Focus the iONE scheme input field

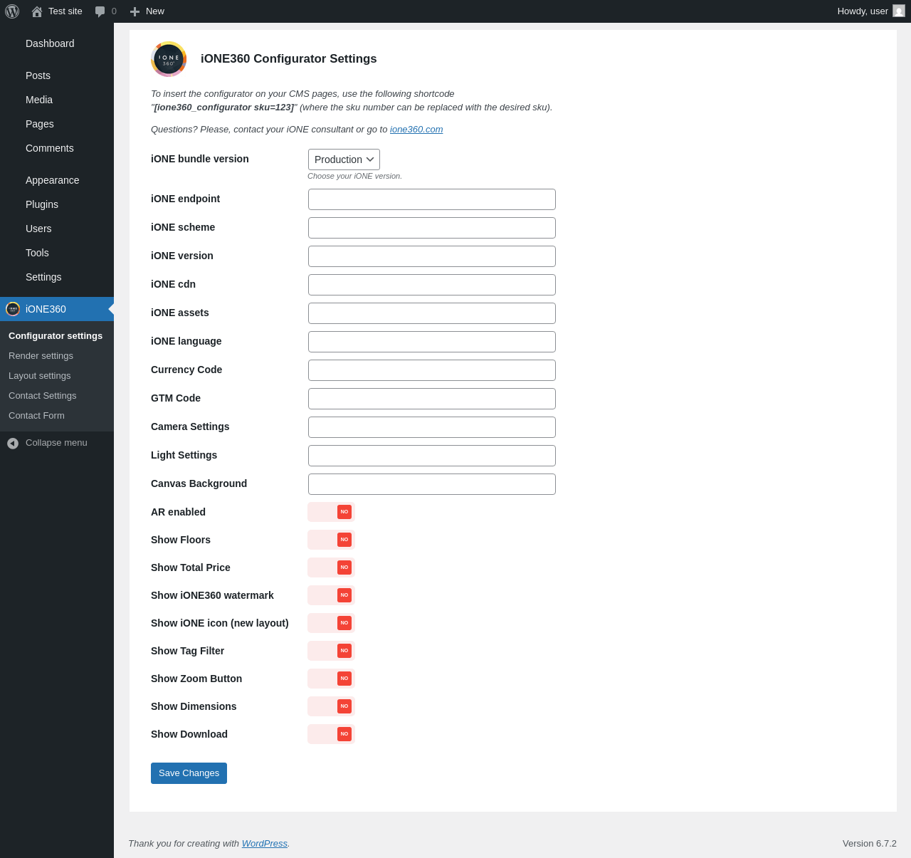pyautogui.click(x=432, y=228)
